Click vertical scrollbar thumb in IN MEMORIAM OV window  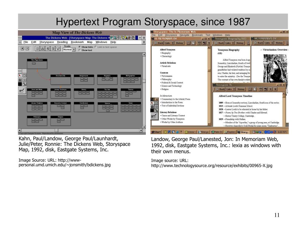pyautogui.click(x=209, y=70)
